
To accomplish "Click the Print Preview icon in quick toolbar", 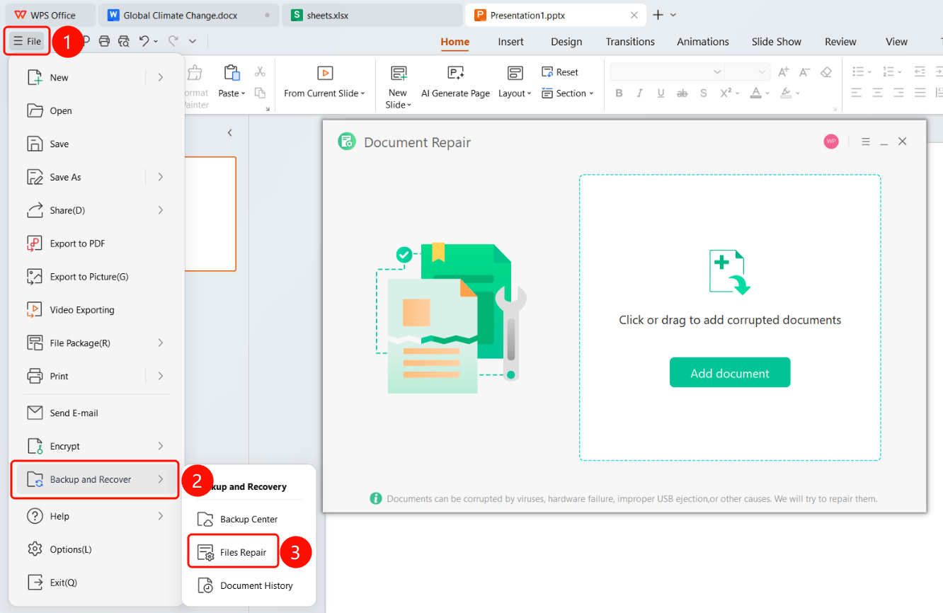I will point(124,41).
